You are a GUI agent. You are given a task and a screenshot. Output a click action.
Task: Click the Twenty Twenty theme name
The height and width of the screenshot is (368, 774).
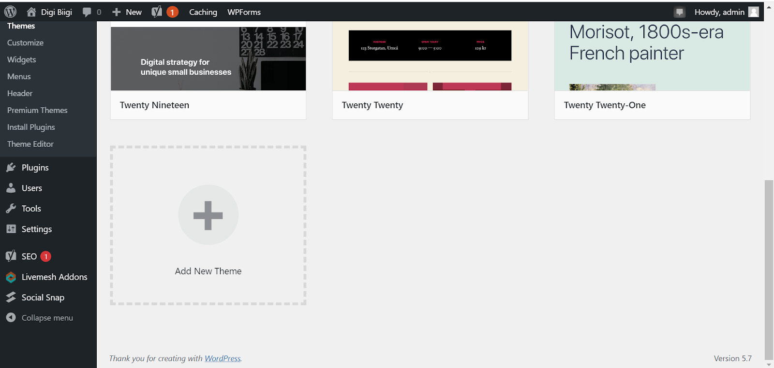372,105
